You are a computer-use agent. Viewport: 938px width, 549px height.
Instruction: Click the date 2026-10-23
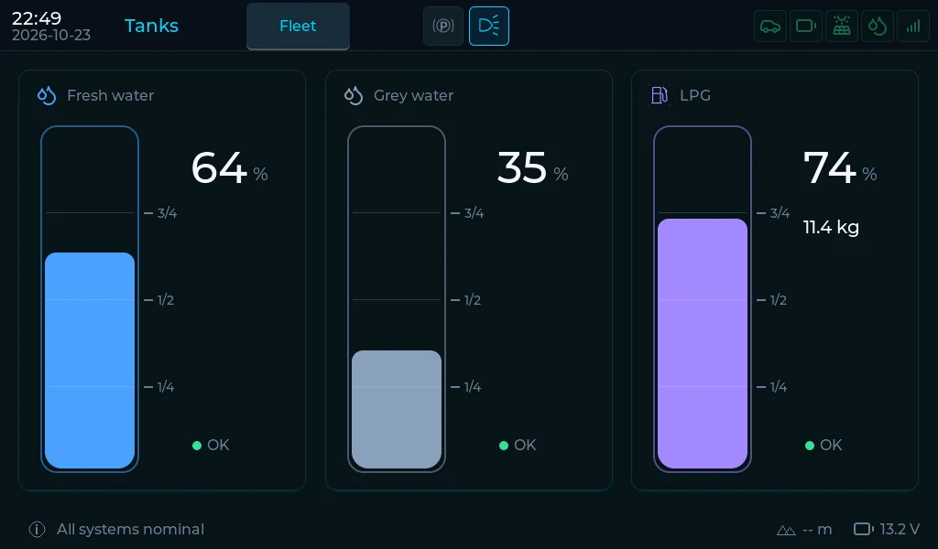pyautogui.click(x=51, y=36)
